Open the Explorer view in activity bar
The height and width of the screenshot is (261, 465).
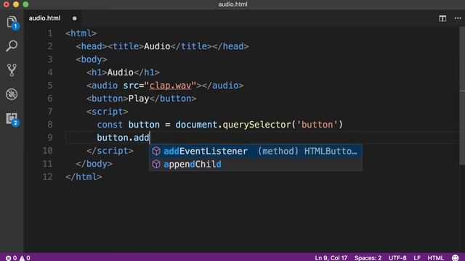click(x=12, y=22)
